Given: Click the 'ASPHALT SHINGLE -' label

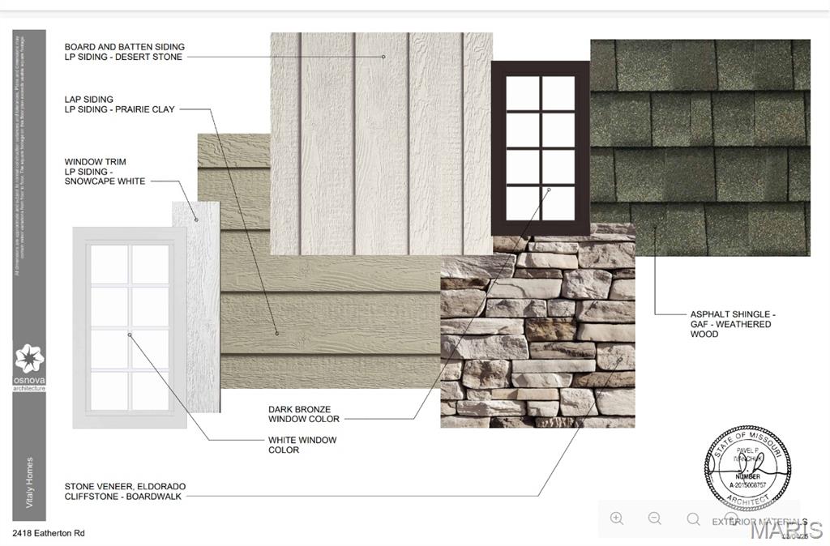Looking at the screenshot, I should (x=733, y=314).
